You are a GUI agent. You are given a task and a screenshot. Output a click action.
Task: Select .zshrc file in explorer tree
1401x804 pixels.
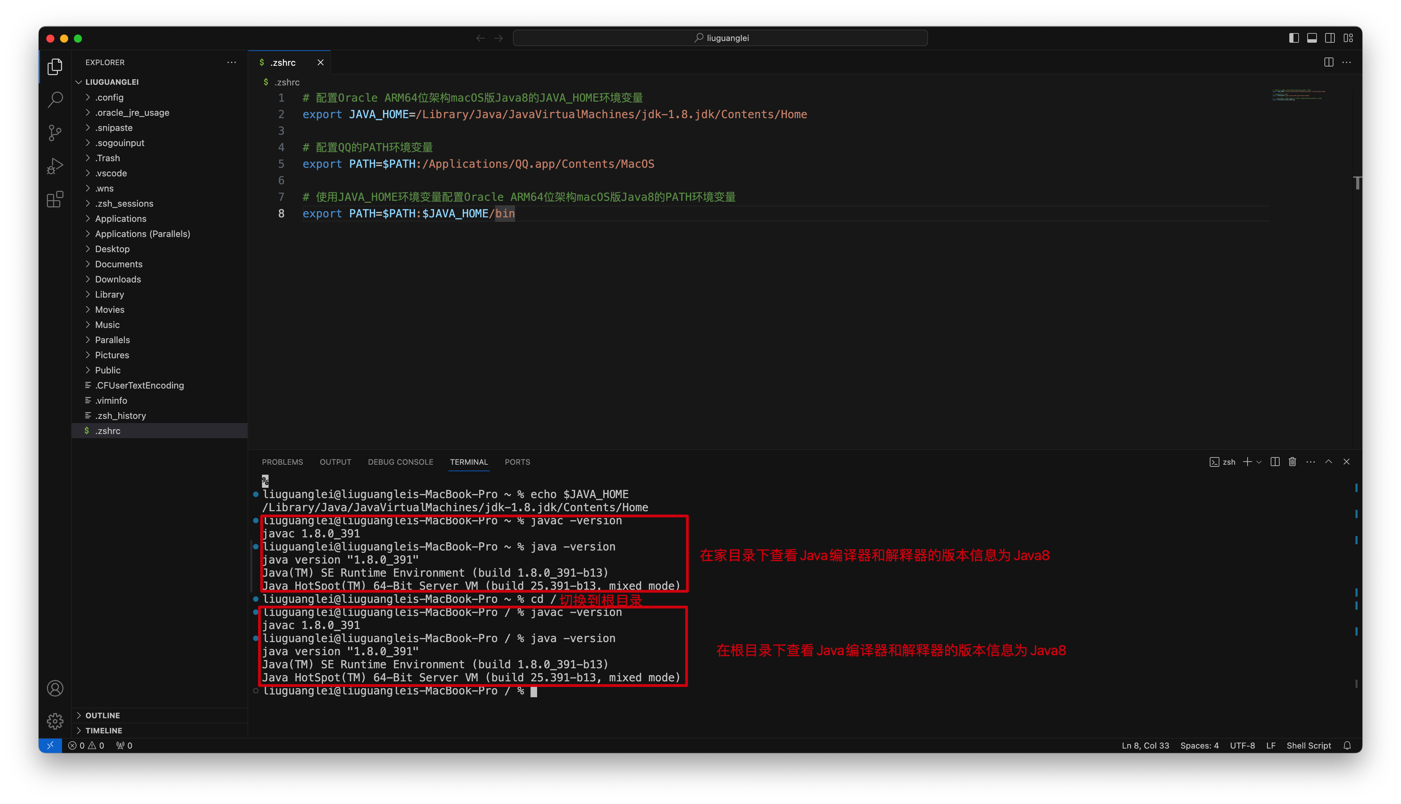pos(160,431)
